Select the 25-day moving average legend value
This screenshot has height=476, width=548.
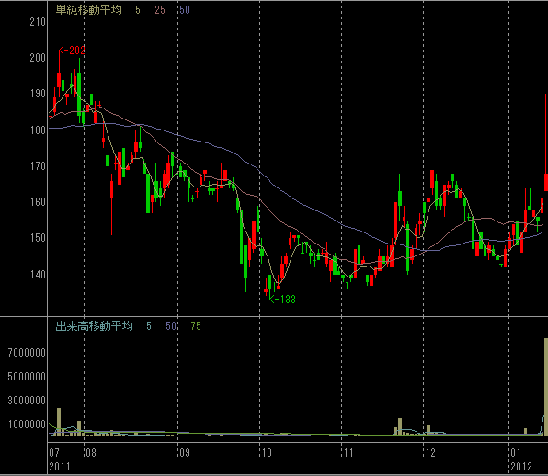(160, 10)
